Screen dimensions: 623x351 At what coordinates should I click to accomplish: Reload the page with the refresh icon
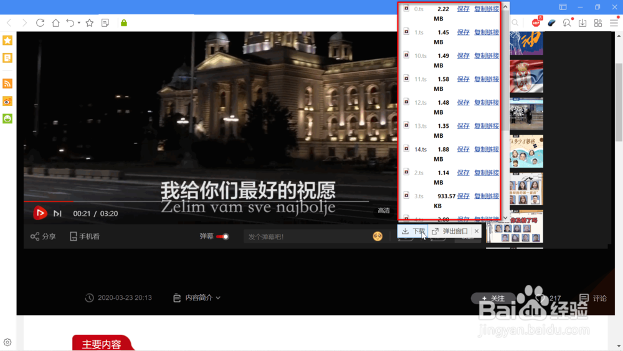(40, 23)
